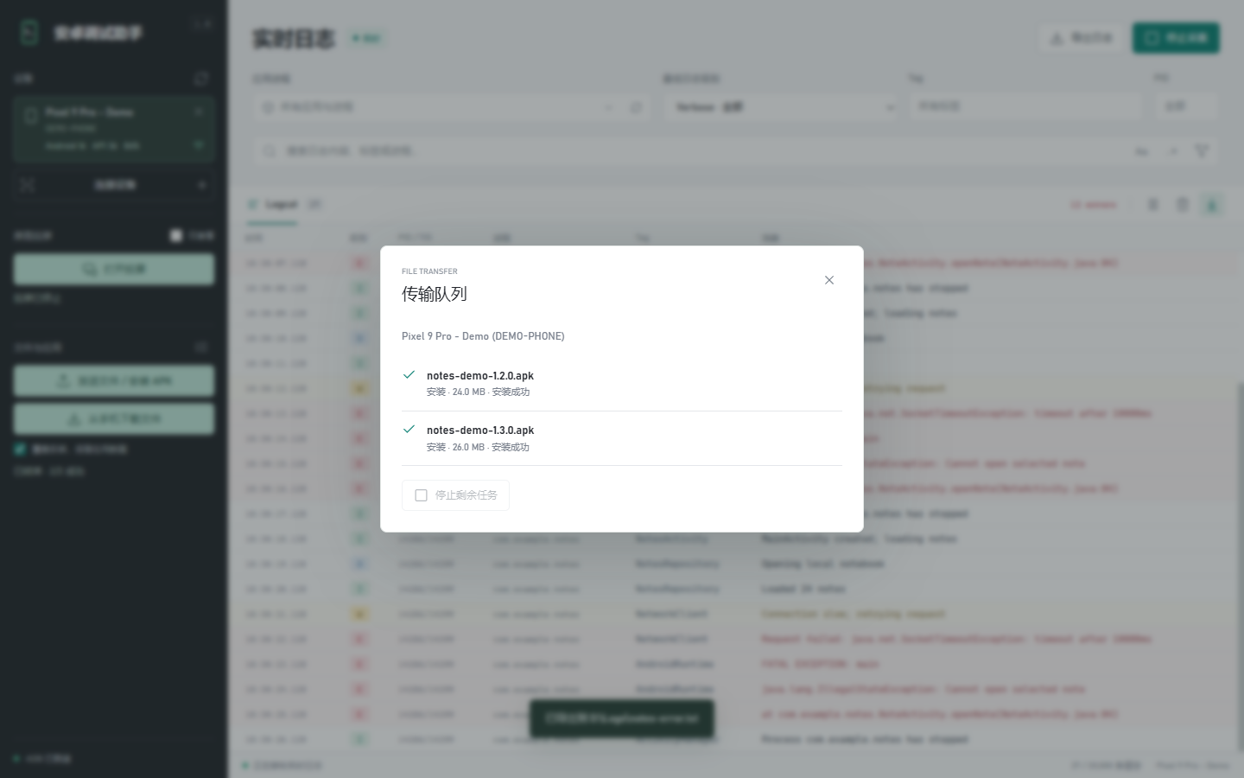Click the green checkmark beside notes-demo-1.3.0.apk

(409, 430)
